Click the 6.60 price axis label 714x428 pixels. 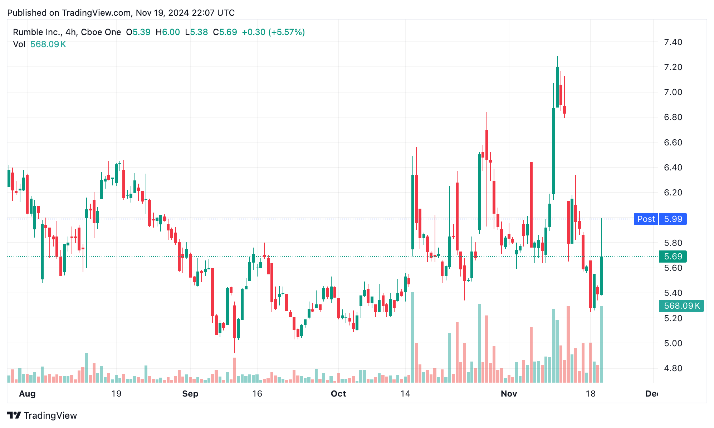673,143
